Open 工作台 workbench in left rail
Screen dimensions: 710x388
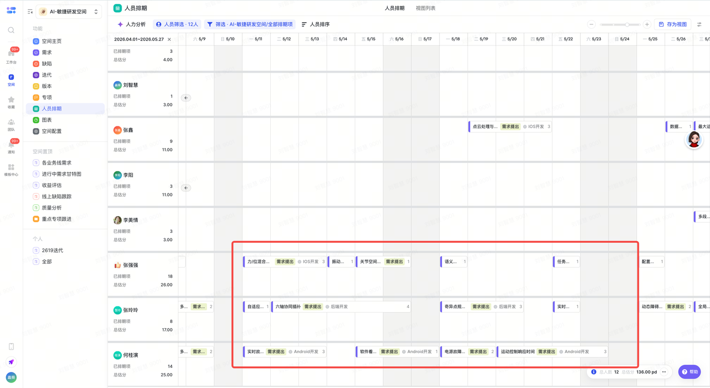(11, 55)
